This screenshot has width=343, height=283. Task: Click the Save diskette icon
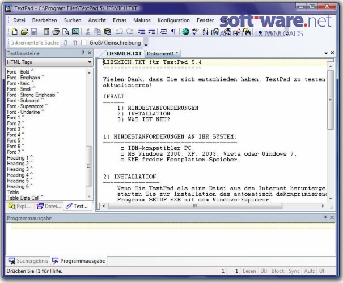click(34, 32)
